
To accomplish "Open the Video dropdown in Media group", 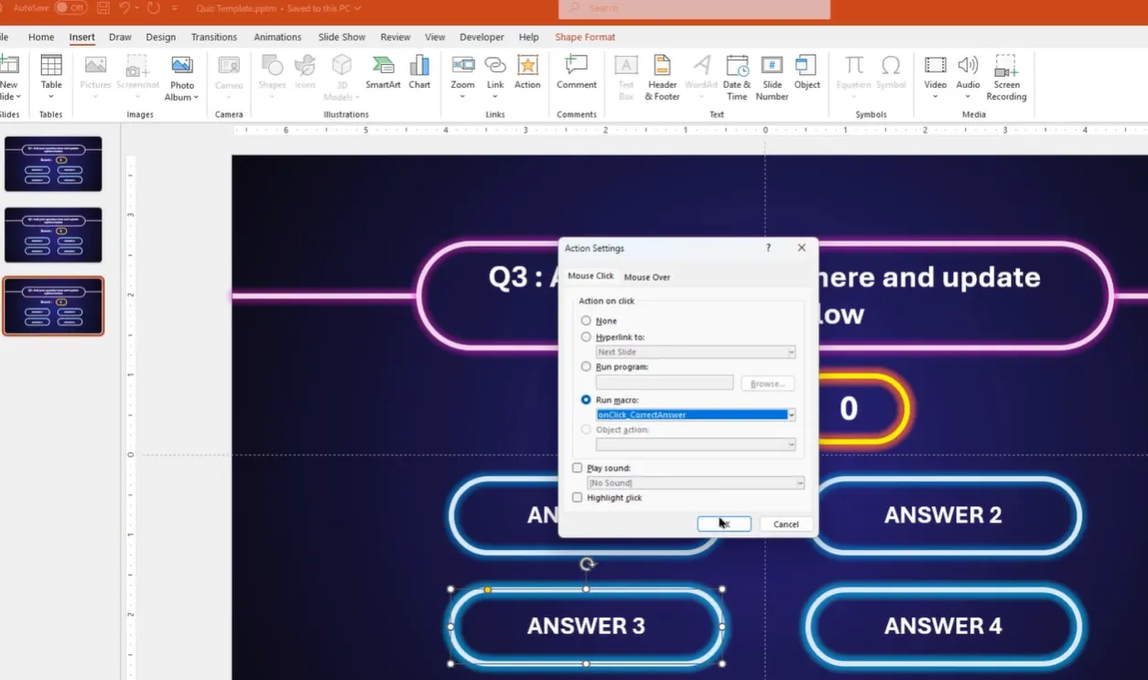I will point(935,96).
